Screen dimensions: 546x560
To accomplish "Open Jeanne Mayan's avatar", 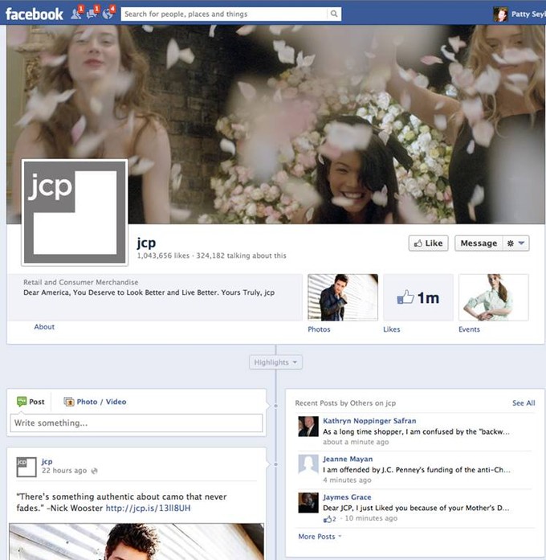I will [308, 464].
